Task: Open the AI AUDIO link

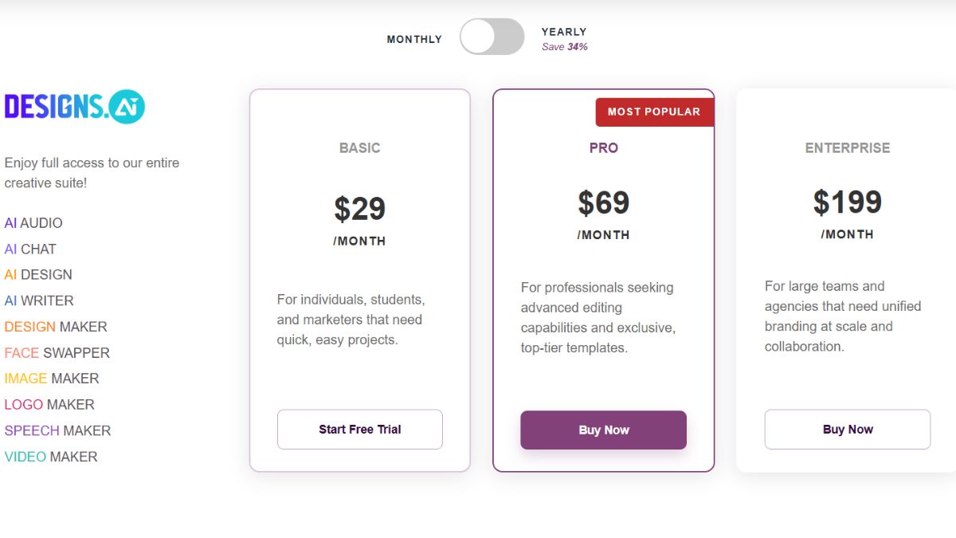Action: tap(33, 223)
